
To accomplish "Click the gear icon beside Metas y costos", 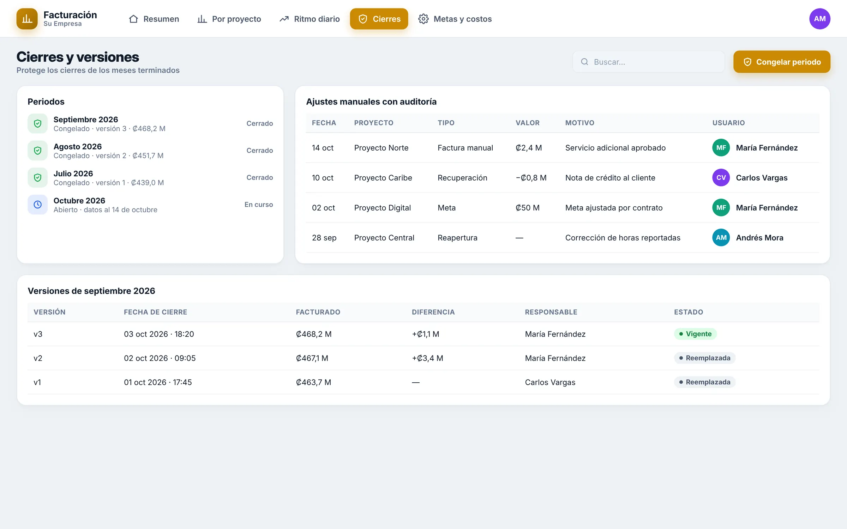I will pos(423,19).
